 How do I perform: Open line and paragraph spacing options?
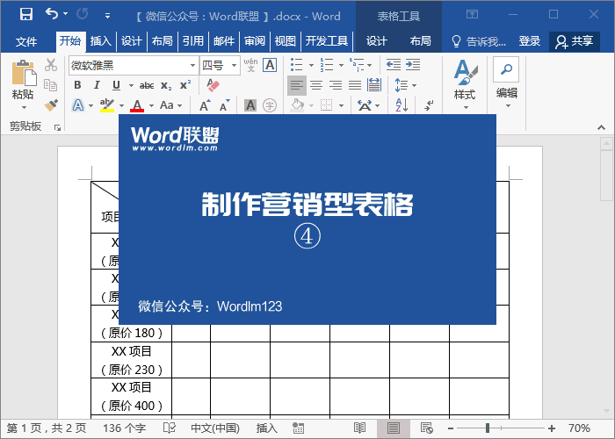[x=405, y=85]
